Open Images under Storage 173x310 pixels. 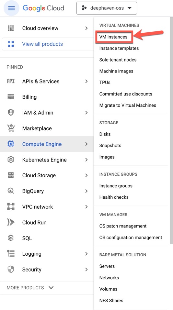[107, 157]
